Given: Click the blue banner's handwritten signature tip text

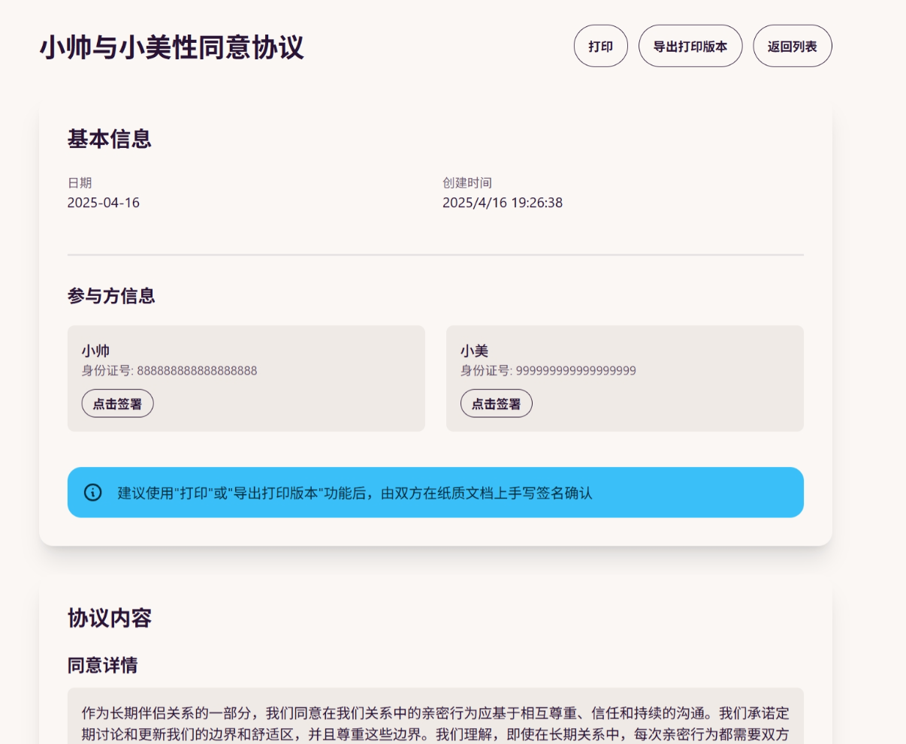Looking at the screenshot, I should point(355,493).
